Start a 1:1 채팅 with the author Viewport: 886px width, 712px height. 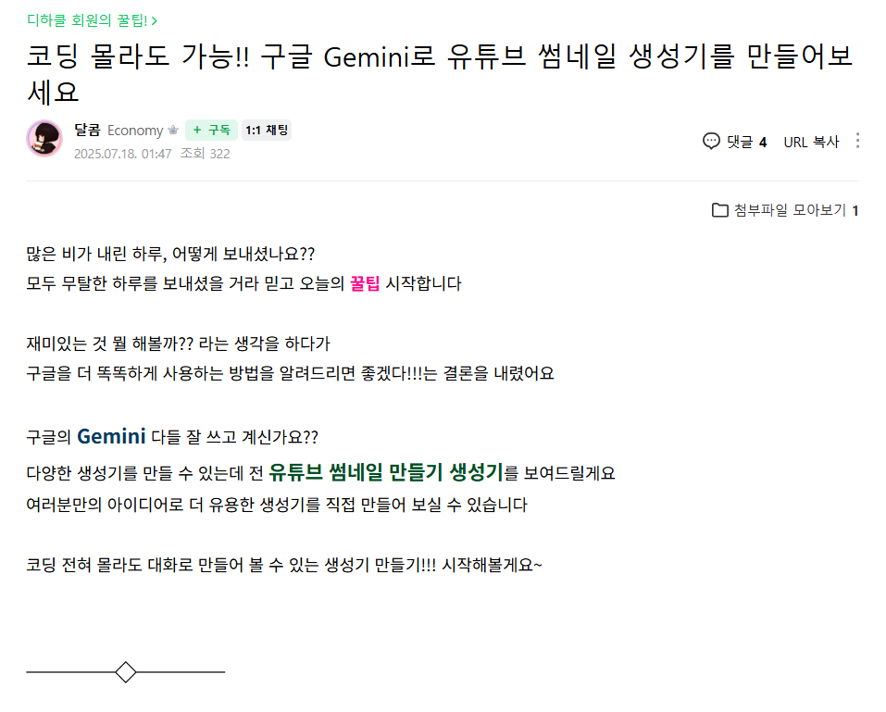coord(267,130)
